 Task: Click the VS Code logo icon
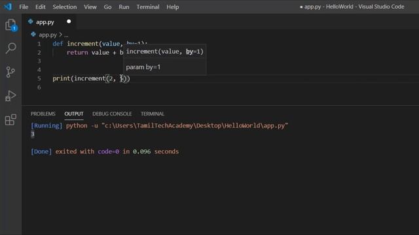(8, 7)
